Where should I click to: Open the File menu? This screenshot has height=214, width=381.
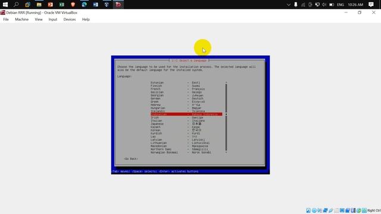[6, 20]
